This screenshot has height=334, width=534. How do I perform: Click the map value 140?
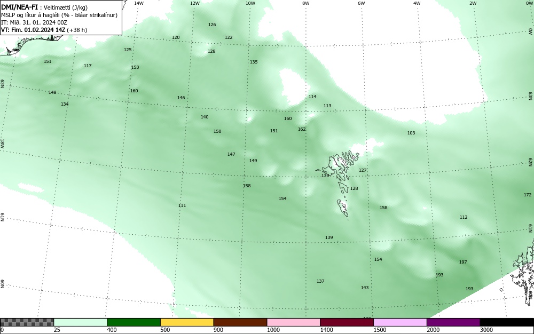point(205,117)
